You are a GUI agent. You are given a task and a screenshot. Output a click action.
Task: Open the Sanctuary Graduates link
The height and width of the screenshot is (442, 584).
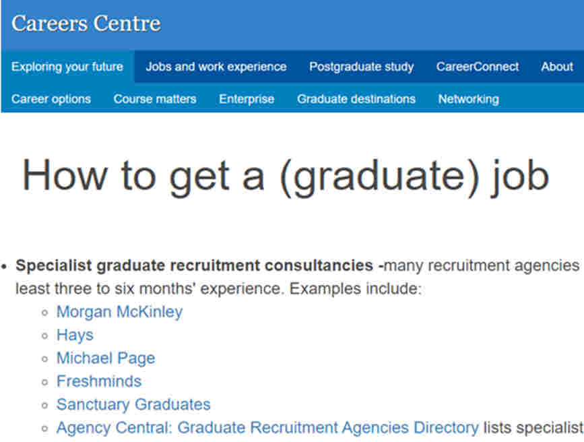point(133,404)
